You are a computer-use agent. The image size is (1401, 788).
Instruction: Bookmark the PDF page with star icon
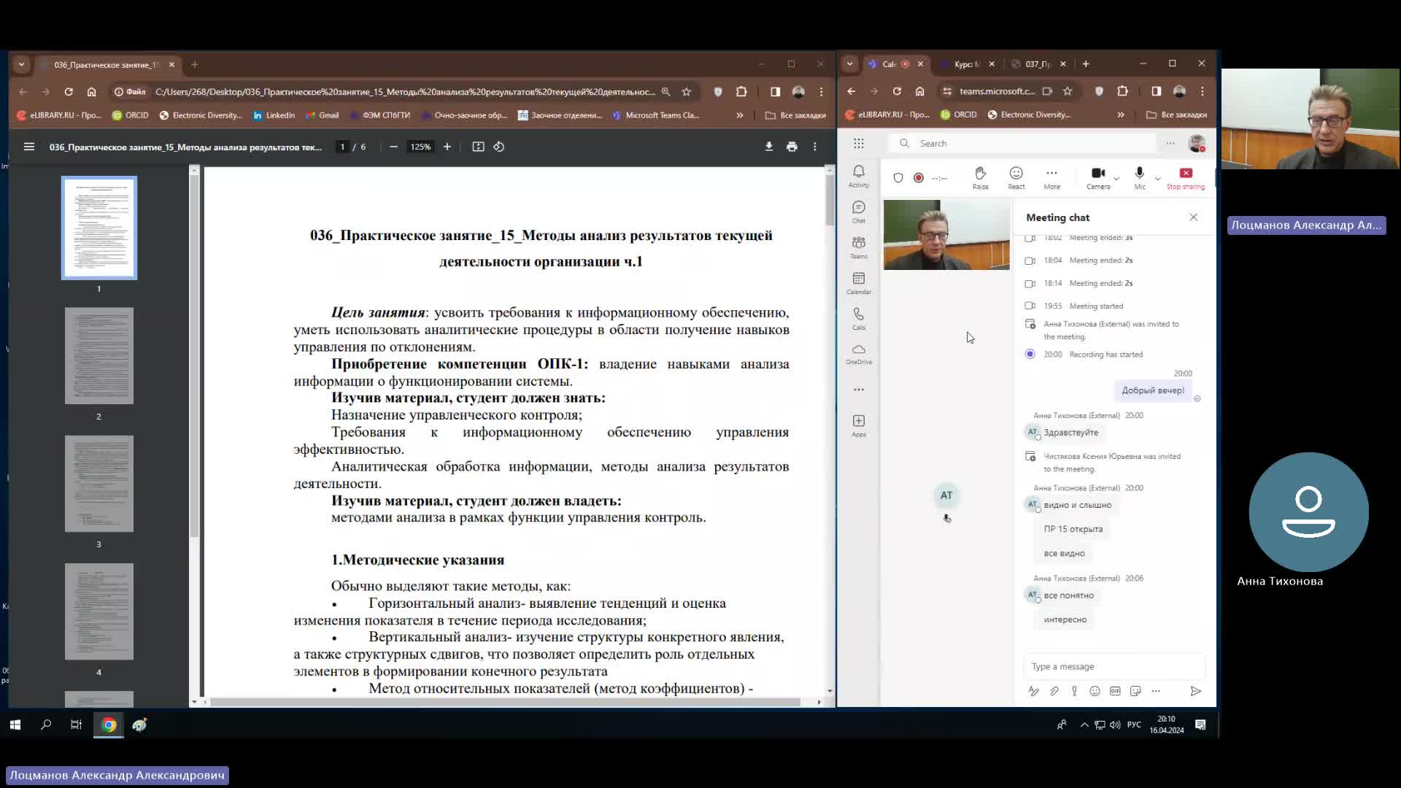click(687, 92)
